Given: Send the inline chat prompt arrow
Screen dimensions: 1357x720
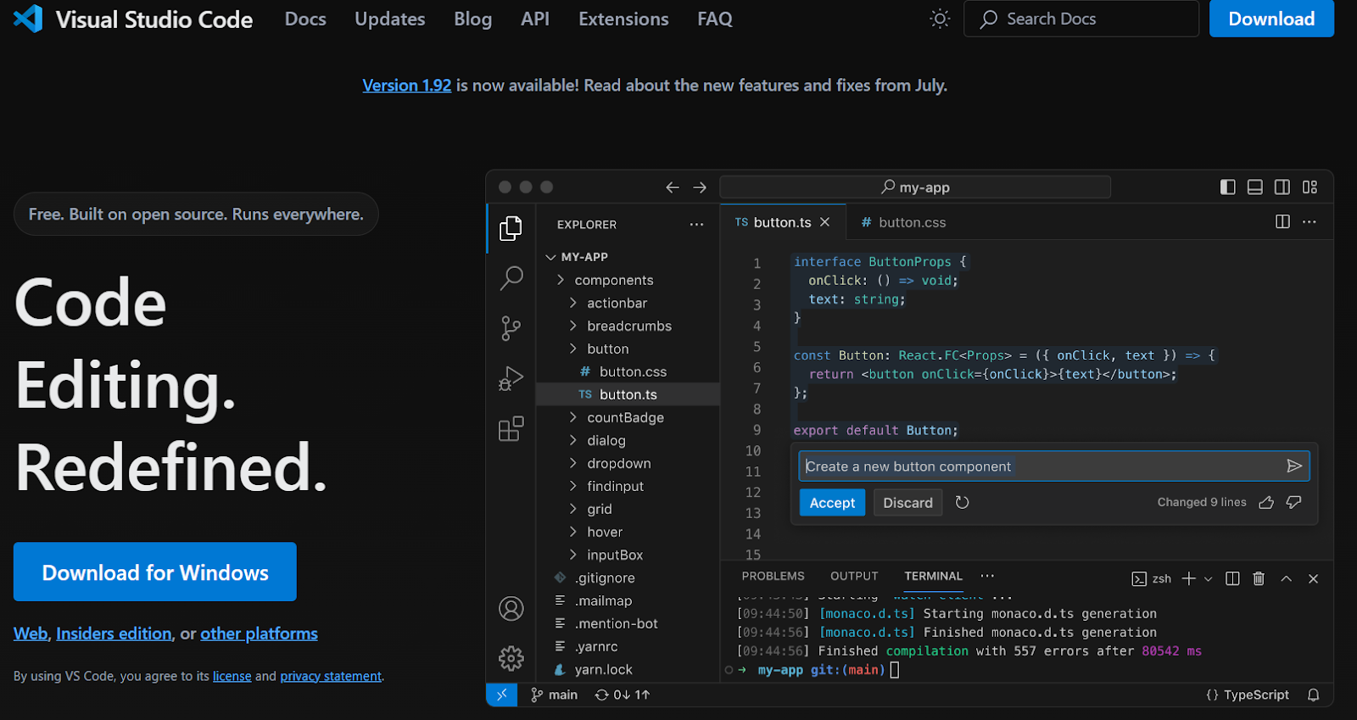Looking at the screenshot, I should point(1294,466).
